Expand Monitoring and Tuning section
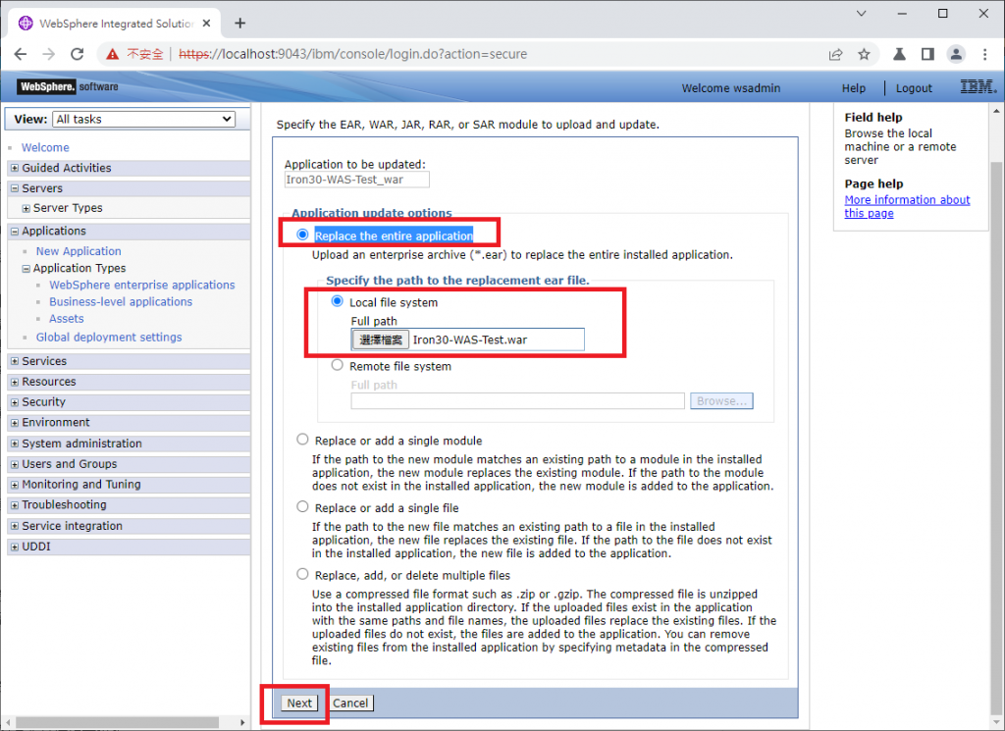 pos(15,485)
